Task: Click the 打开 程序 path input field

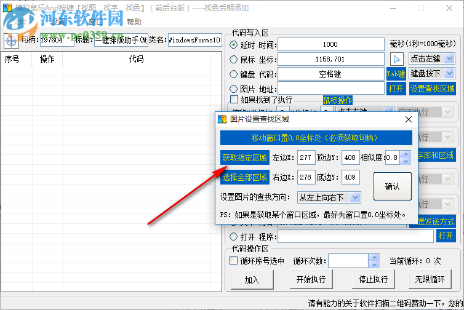Action: 356,236
